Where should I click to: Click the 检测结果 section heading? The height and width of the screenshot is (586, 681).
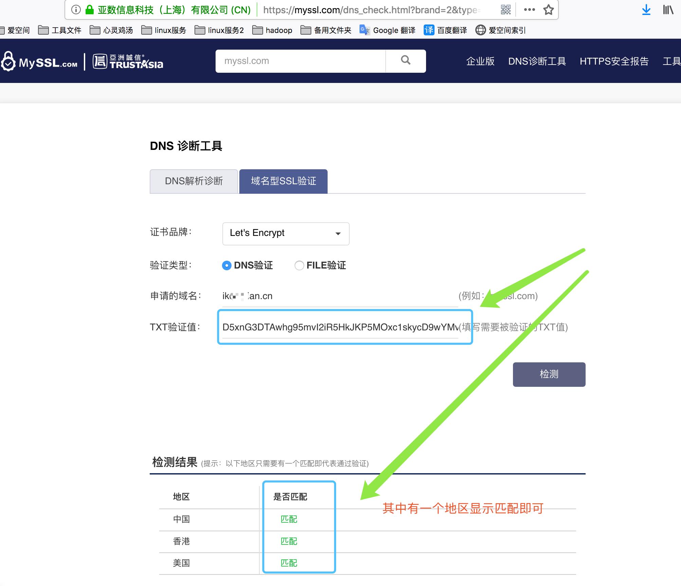point(175,462)
